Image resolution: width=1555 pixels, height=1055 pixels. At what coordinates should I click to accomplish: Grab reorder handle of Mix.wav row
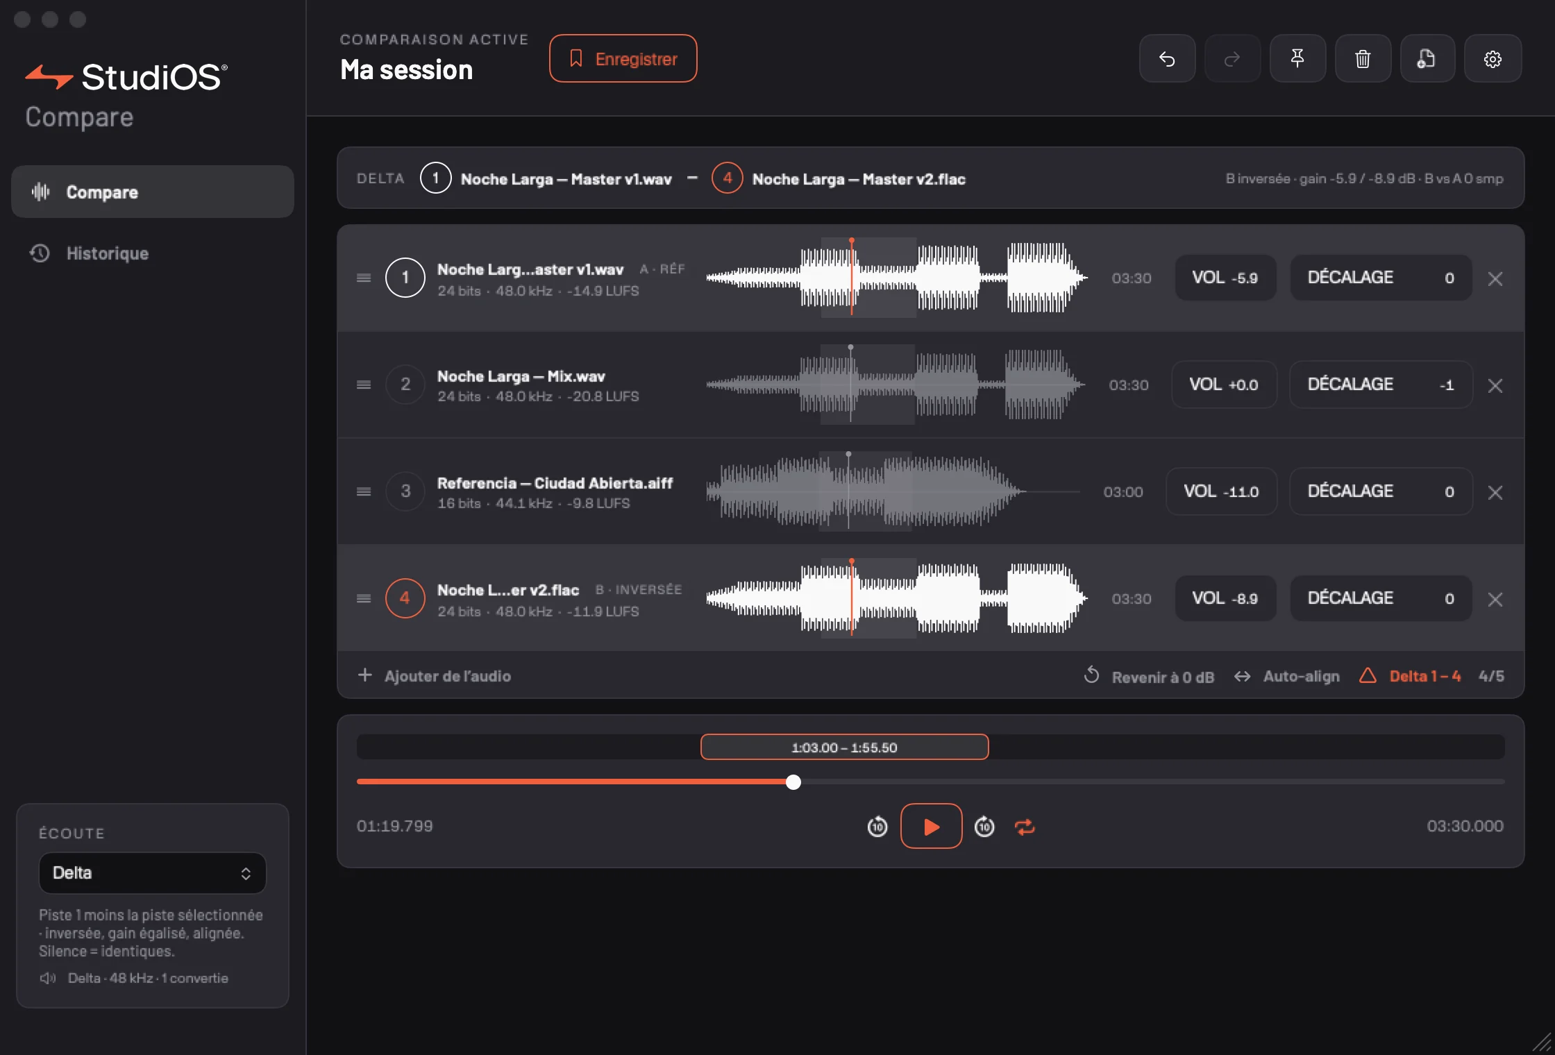pos(364,385)
